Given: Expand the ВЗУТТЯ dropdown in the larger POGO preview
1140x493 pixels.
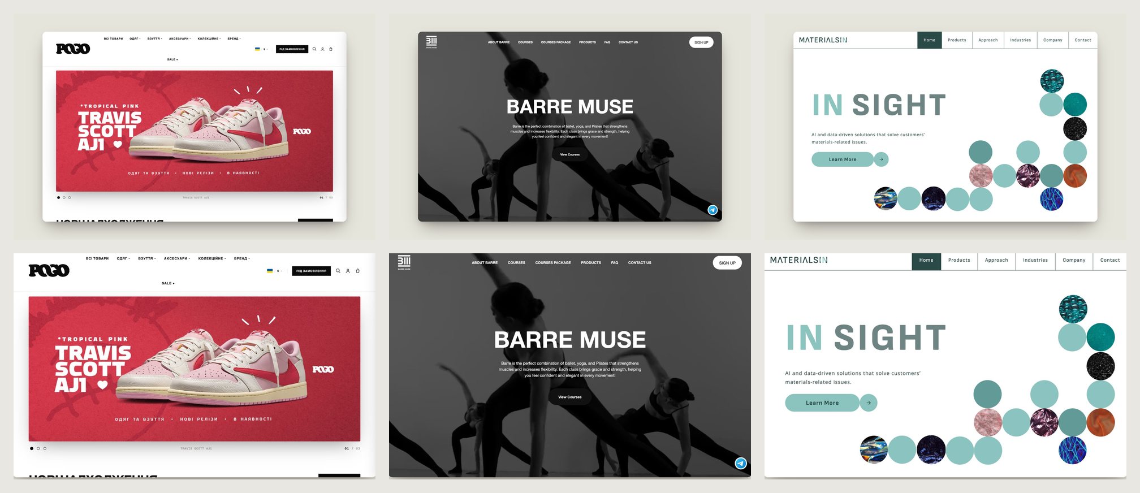Looking at the screenshot, I should (x=147, y=258).
